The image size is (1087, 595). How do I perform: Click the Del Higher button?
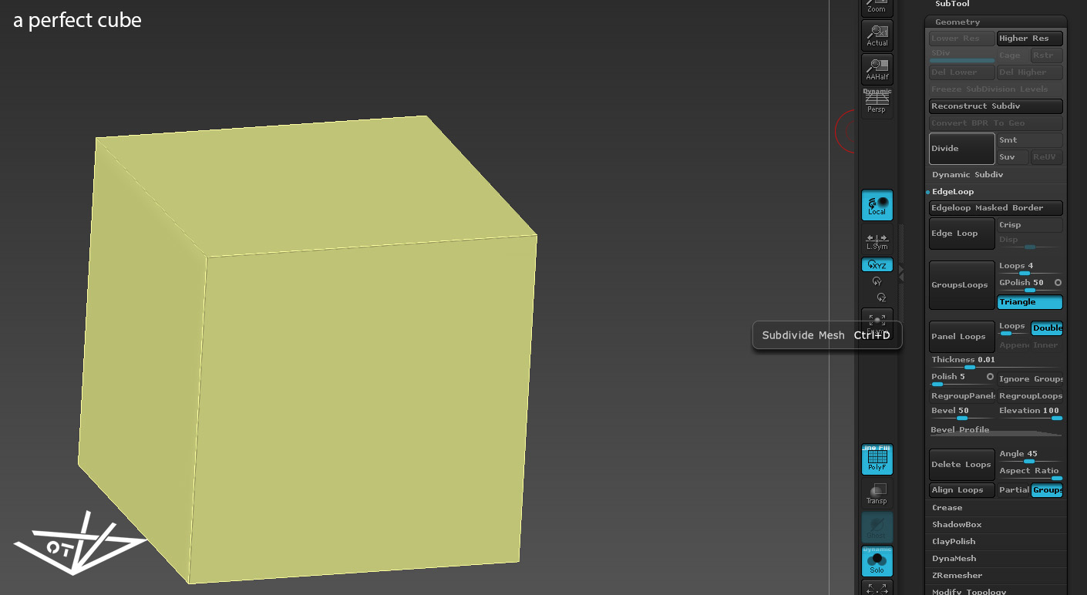pos(1030,72)
